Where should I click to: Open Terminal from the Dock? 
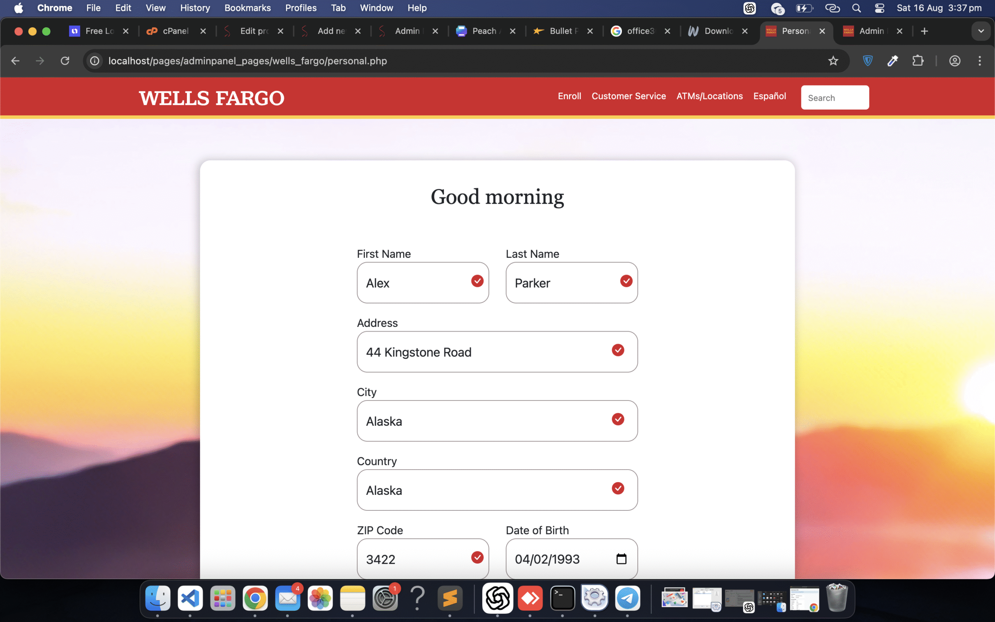562,598
